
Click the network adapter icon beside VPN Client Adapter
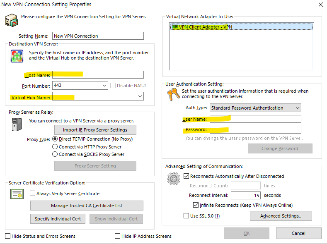pos(175,27)
